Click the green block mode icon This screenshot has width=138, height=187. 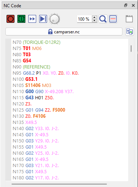coord(21,19)
